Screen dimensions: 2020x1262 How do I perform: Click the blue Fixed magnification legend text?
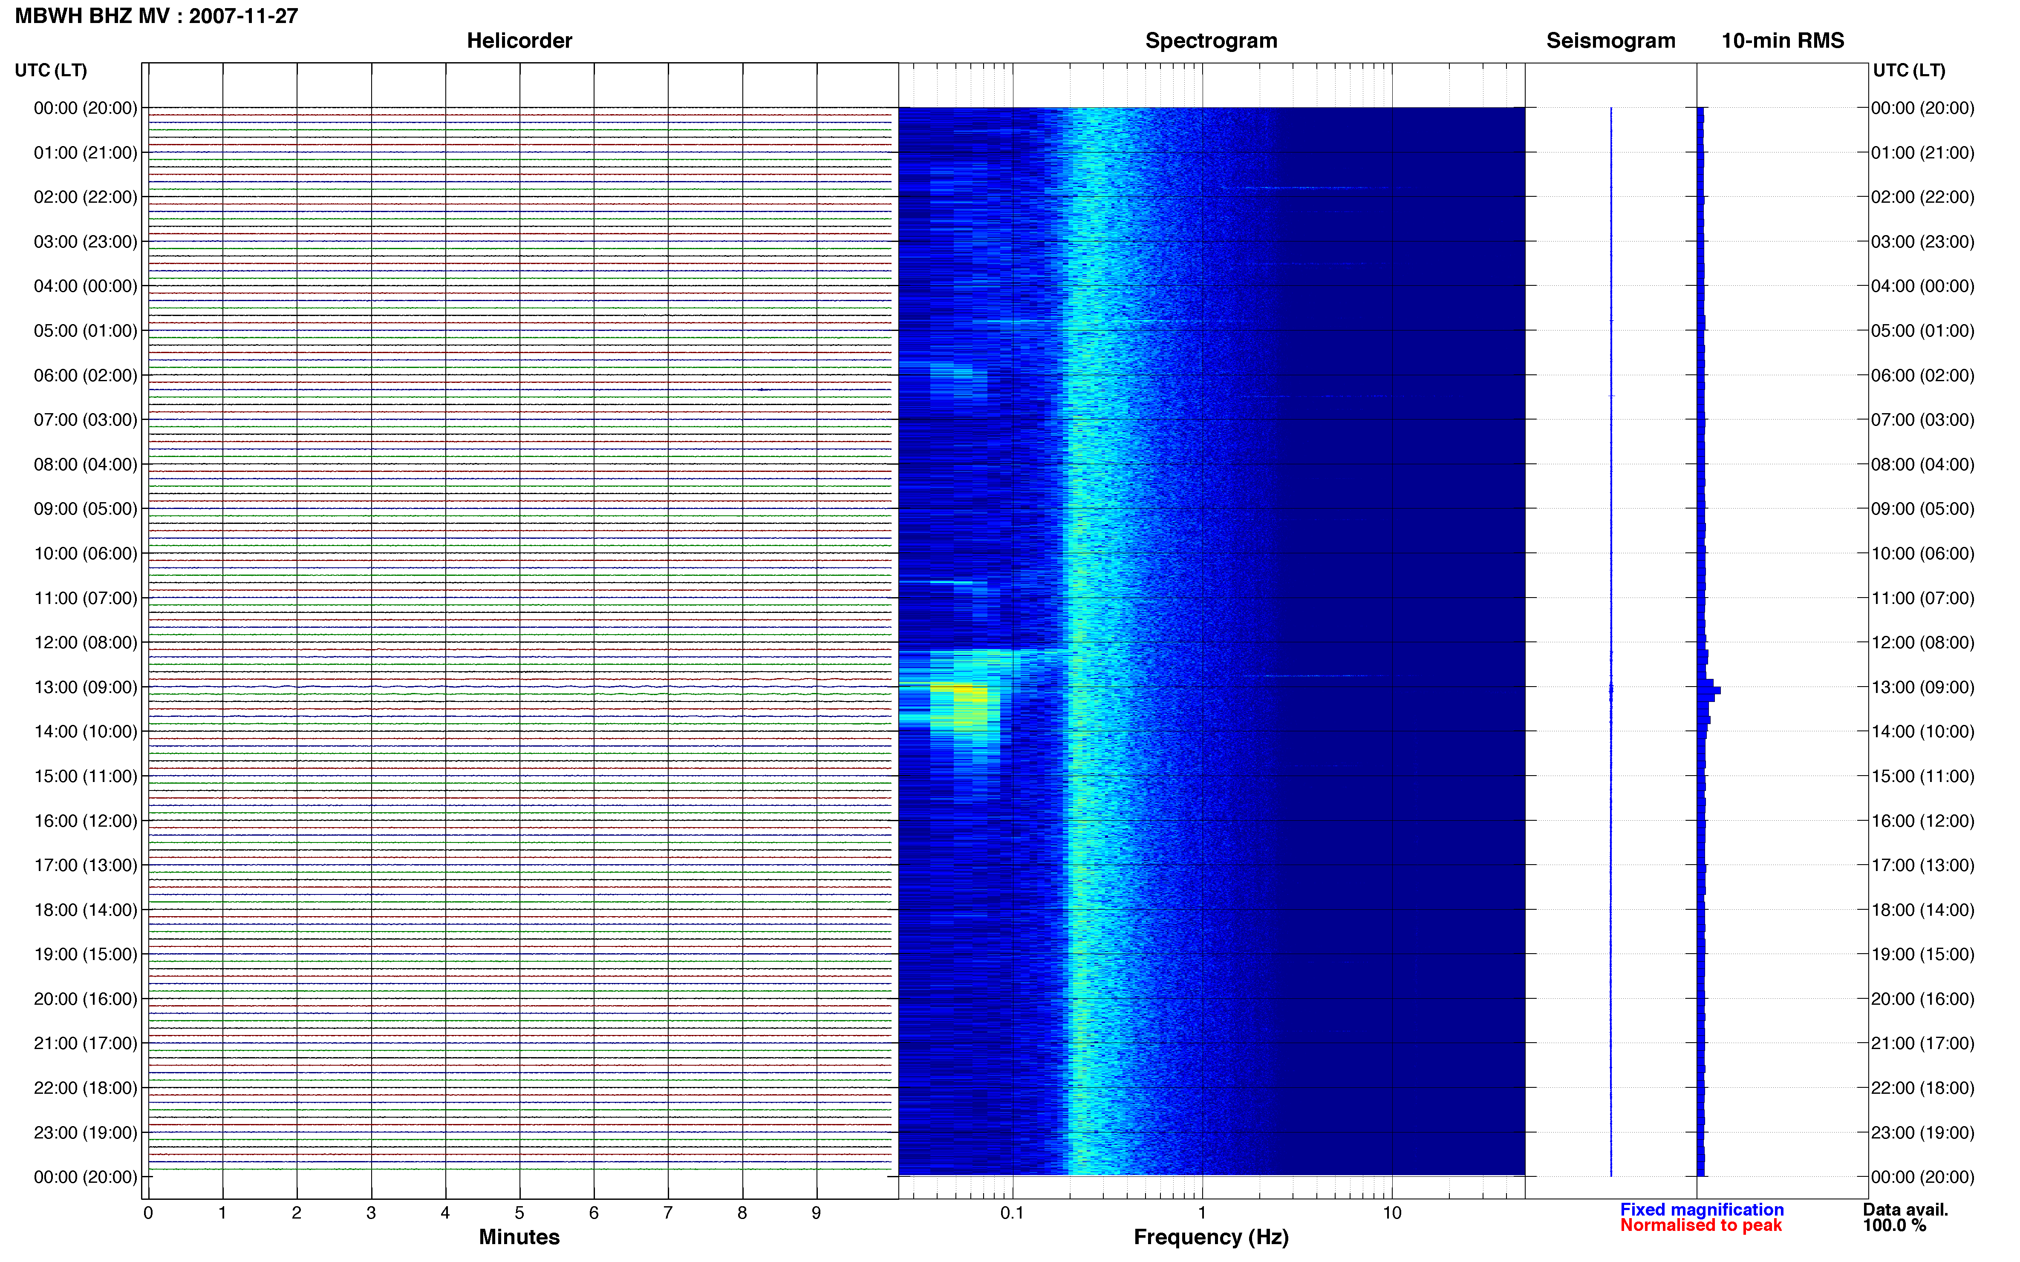[1702, 1210]
